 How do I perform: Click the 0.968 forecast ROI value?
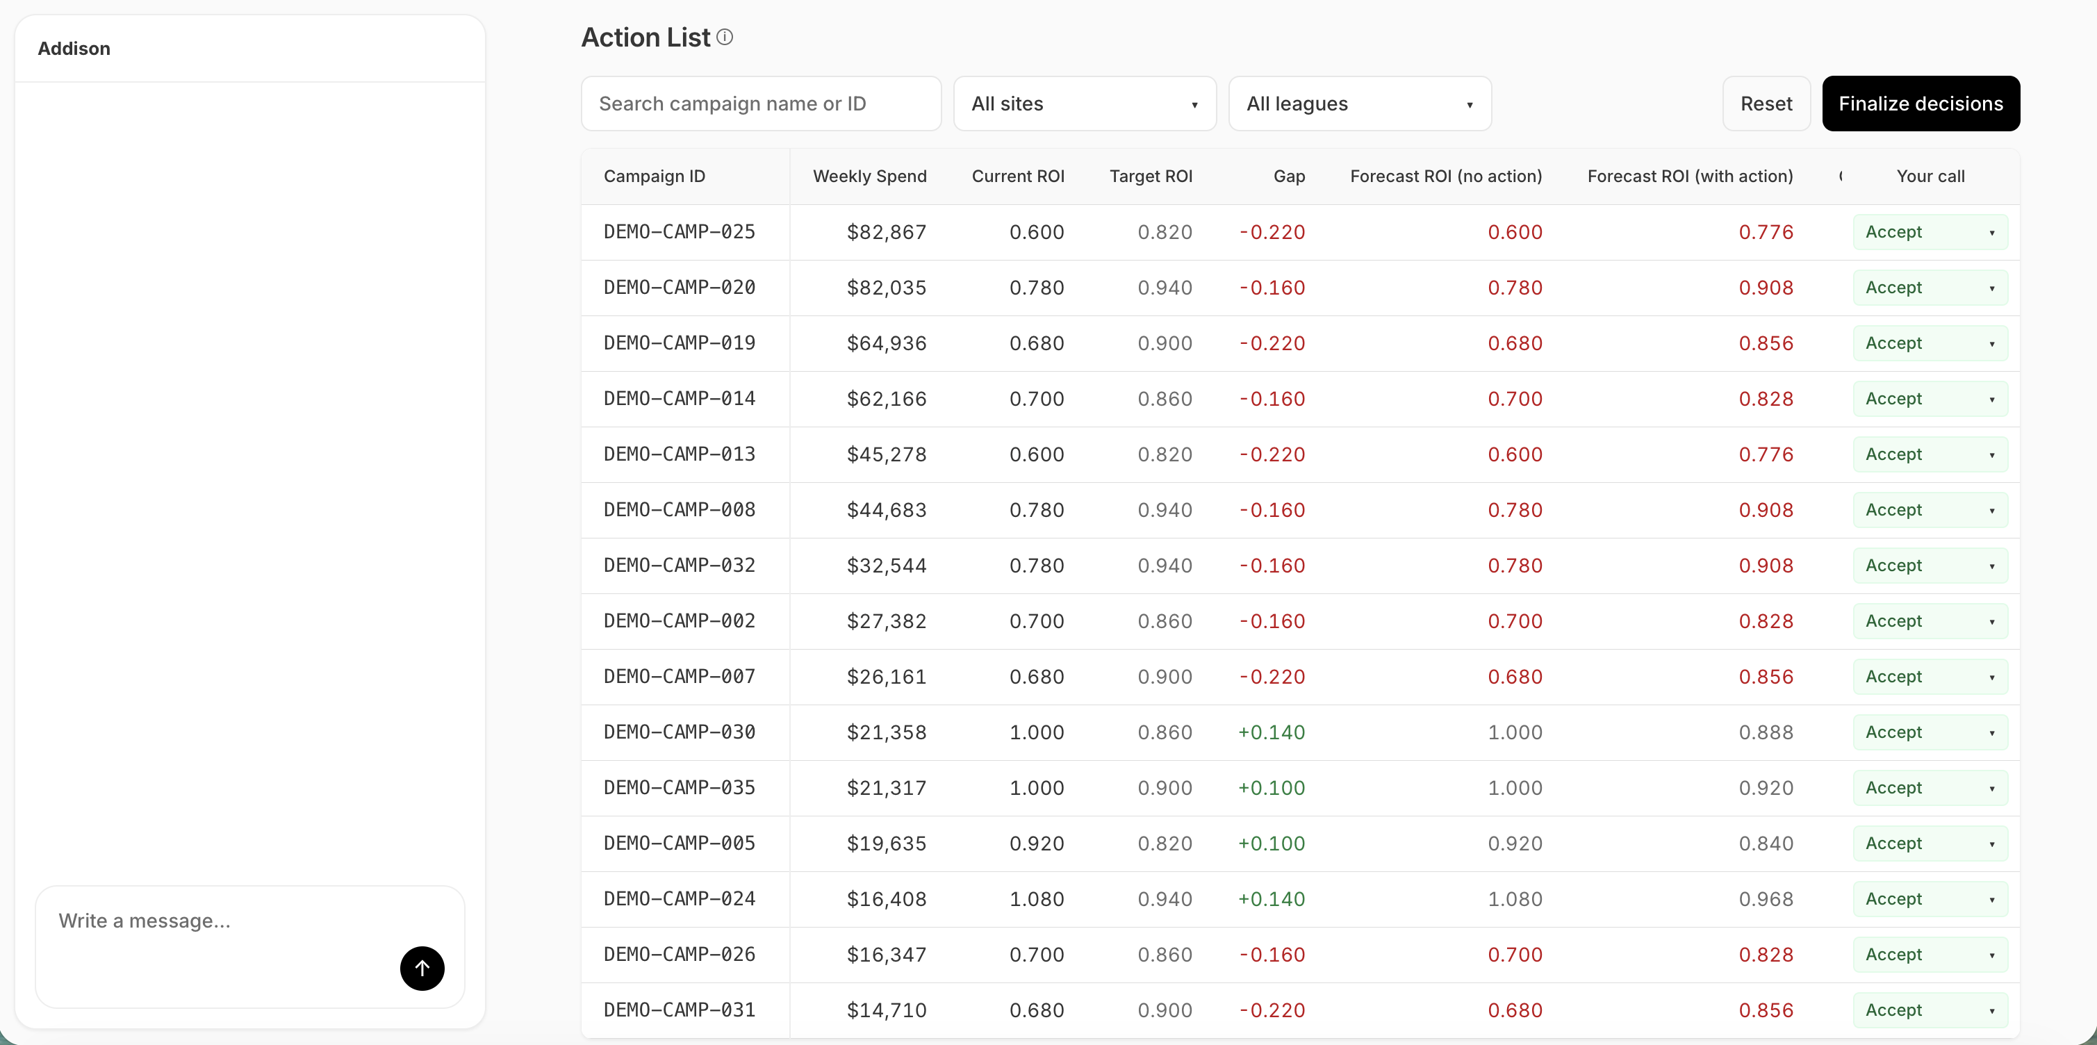tap(1766, 899)
